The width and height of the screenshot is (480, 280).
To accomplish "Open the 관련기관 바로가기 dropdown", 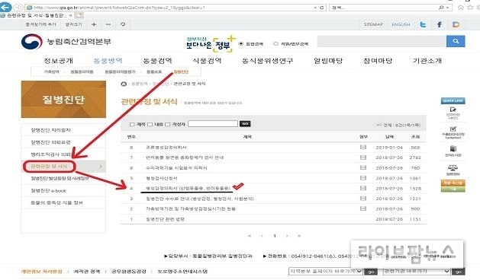I will [417, 271].
